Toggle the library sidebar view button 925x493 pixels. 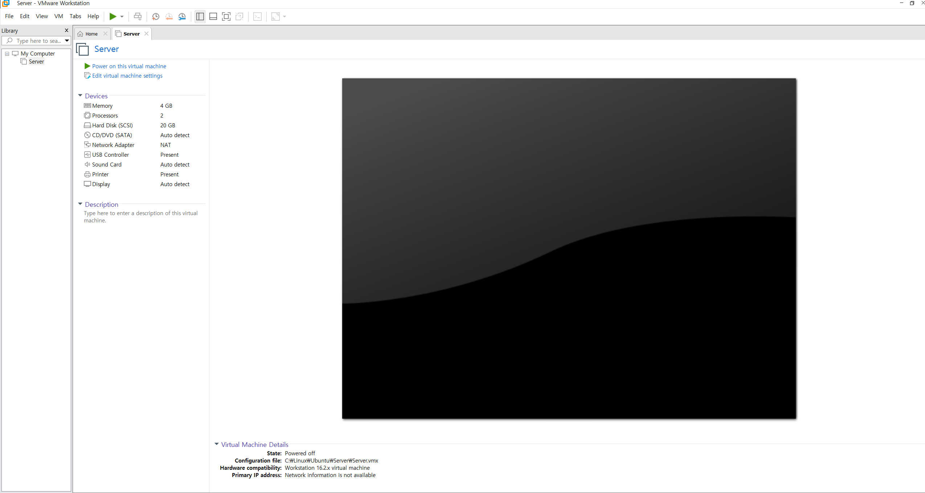point(200,17)
